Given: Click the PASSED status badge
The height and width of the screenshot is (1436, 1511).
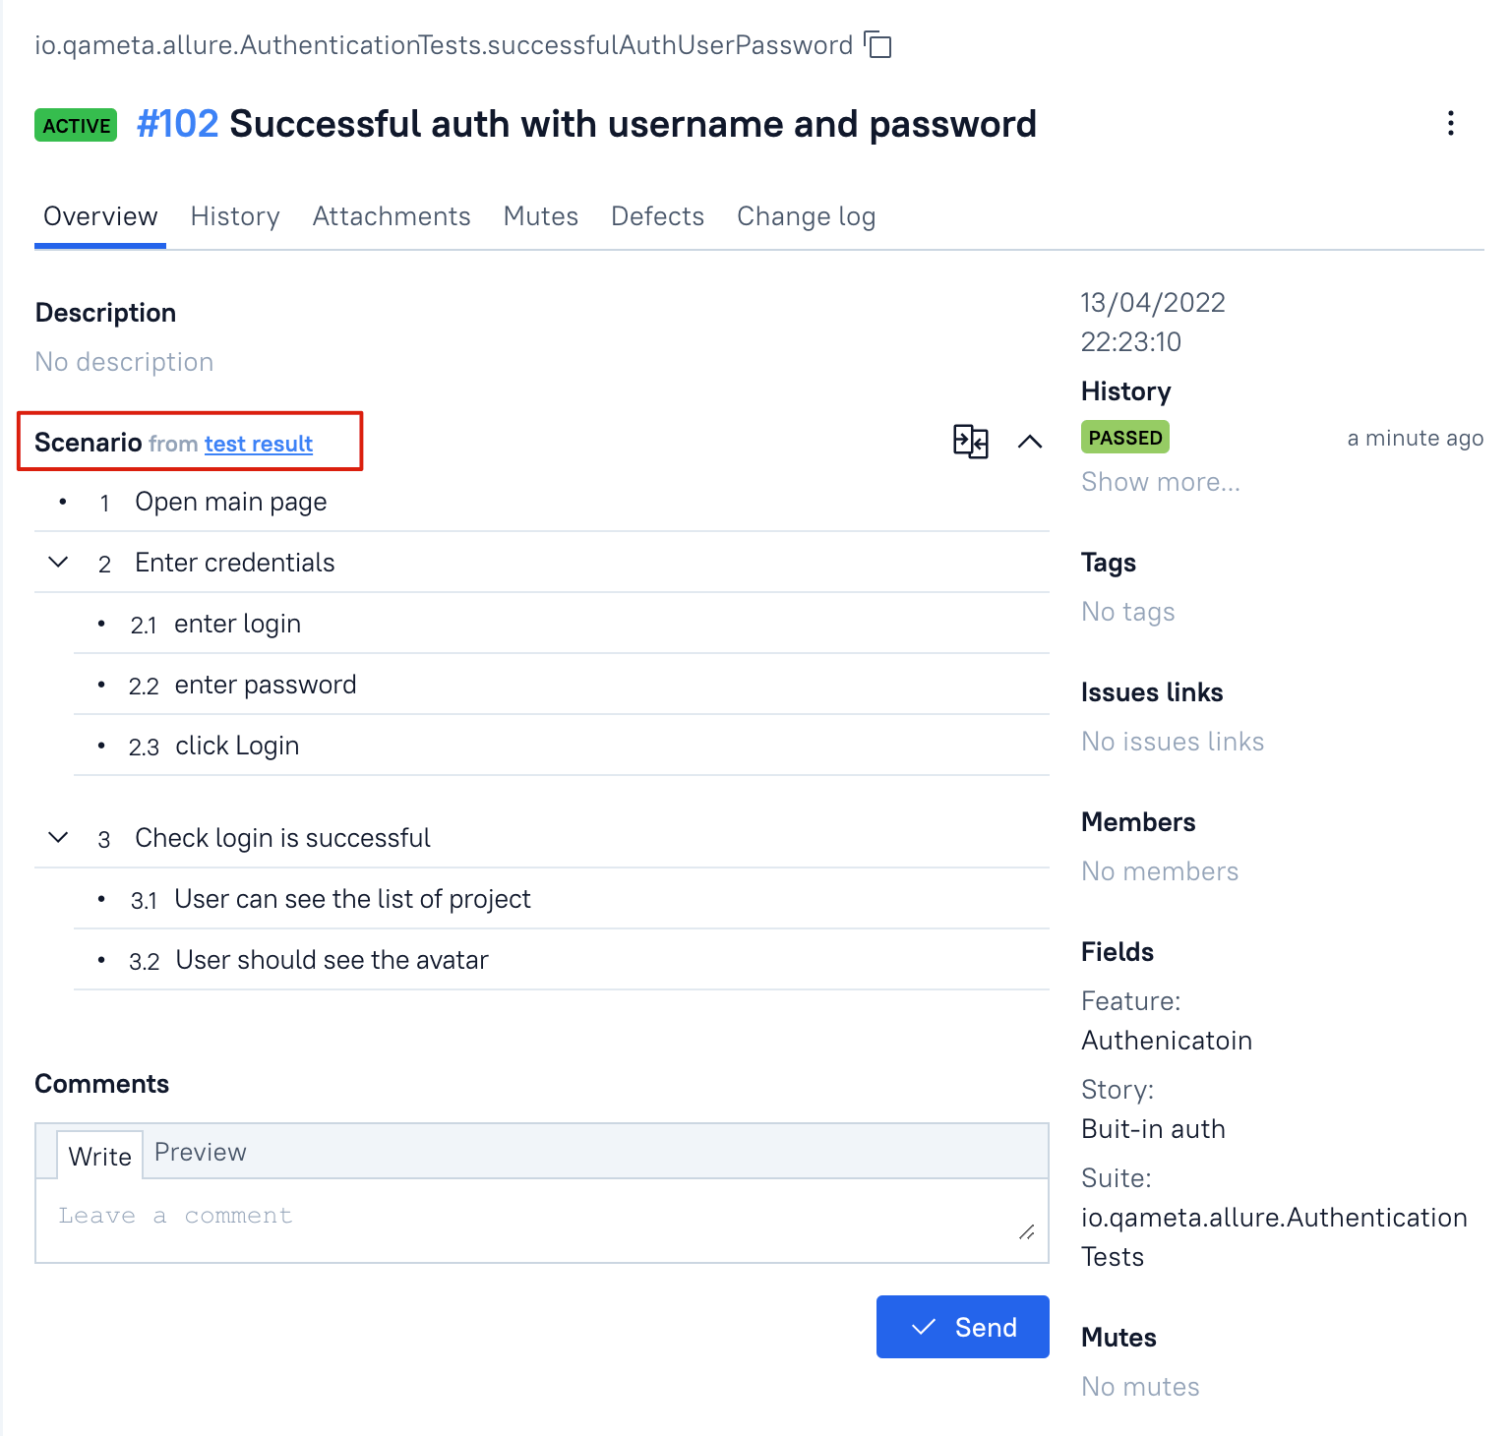Looking at the screenshot, I should tap(1125, 438).
